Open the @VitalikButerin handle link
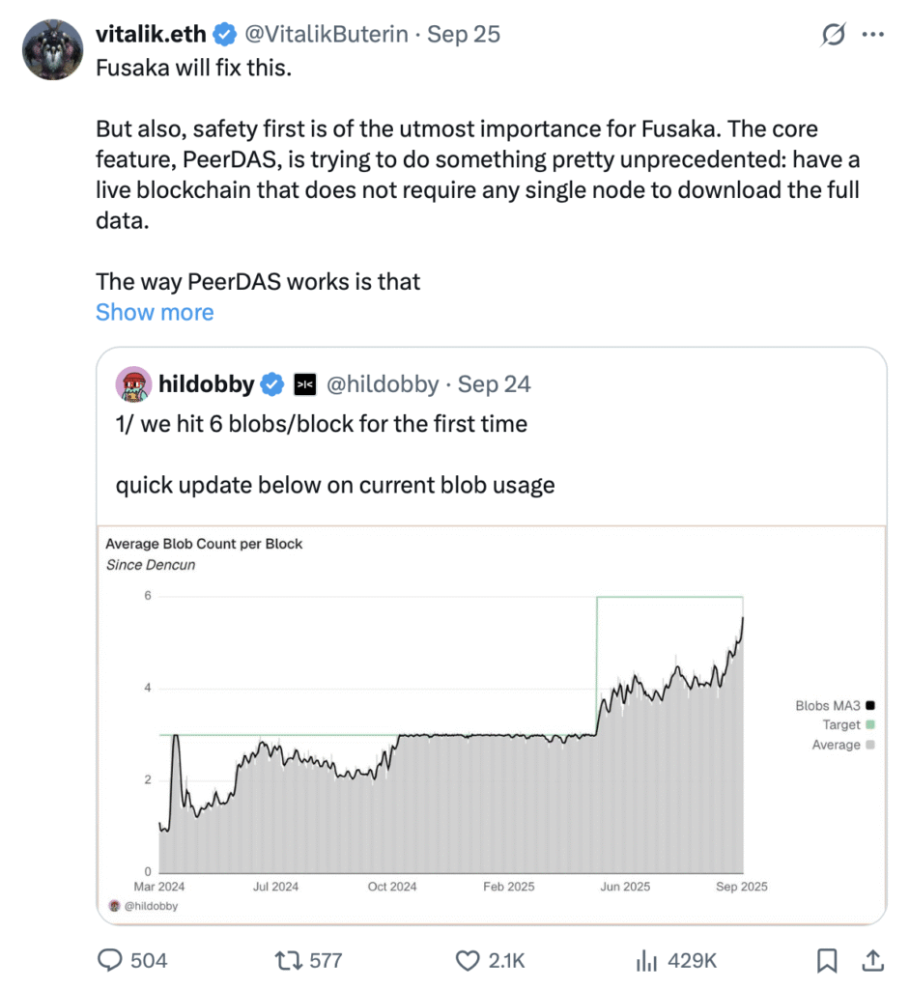The width and height of the screenshot is (910, 989). pyautogui.click(x=327, y=35)
